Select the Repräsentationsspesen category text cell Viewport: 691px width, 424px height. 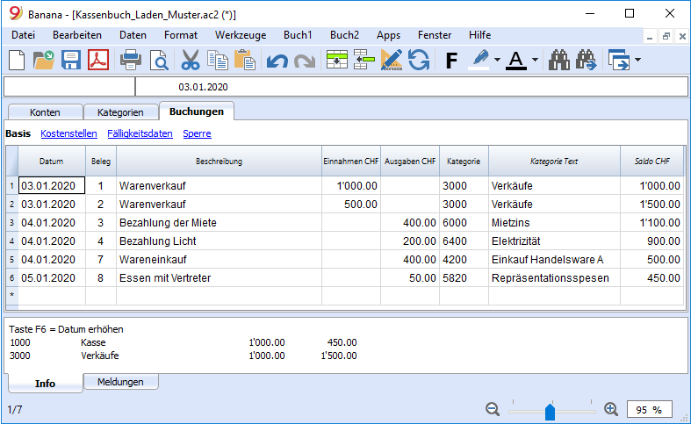point(554,278)
